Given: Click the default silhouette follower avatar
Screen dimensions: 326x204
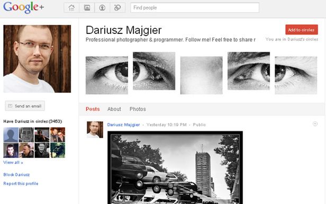Looking at the screenshot, I should pyautogui.click(x=11, y=135).
